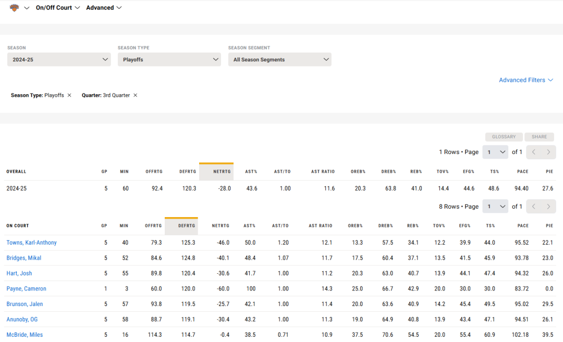Click the Knicks team logo icon
The width and height of the screenshot is (563, 342).
click(x=14, y=8)
